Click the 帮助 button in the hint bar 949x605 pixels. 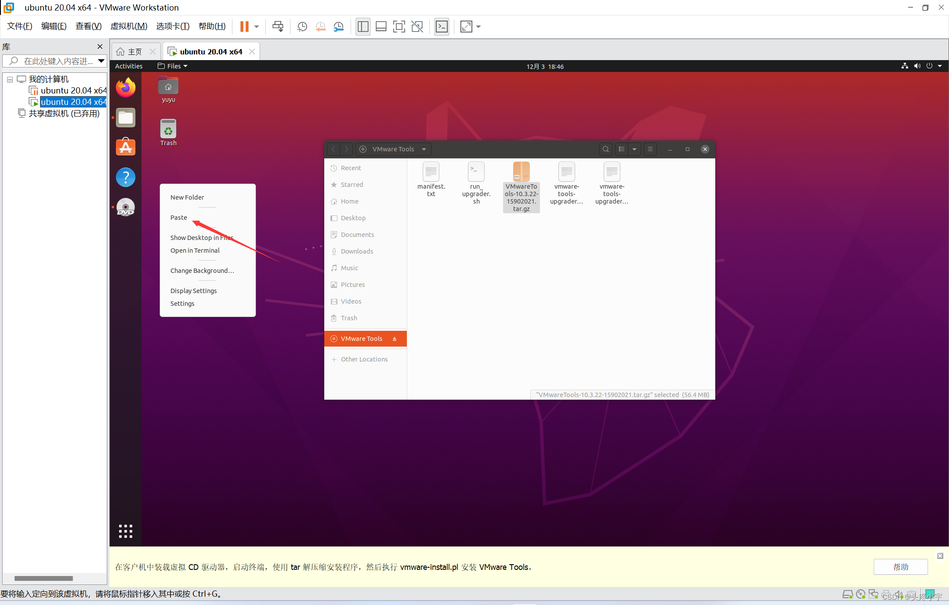point(901,567)
